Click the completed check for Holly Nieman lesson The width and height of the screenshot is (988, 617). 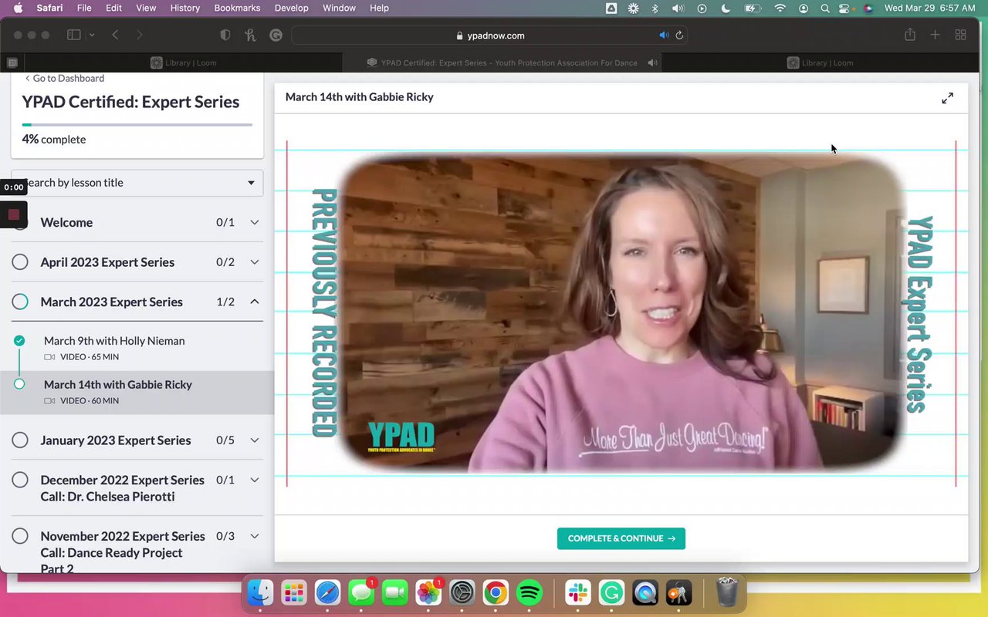(19, 340)
